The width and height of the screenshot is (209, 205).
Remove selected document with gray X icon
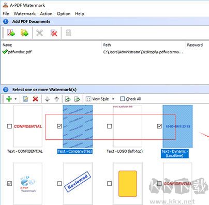[x=39, y=33]
